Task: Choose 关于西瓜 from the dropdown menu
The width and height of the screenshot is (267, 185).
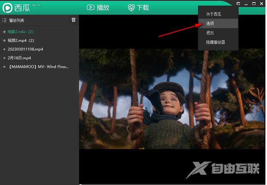Action: click(214, 14)
